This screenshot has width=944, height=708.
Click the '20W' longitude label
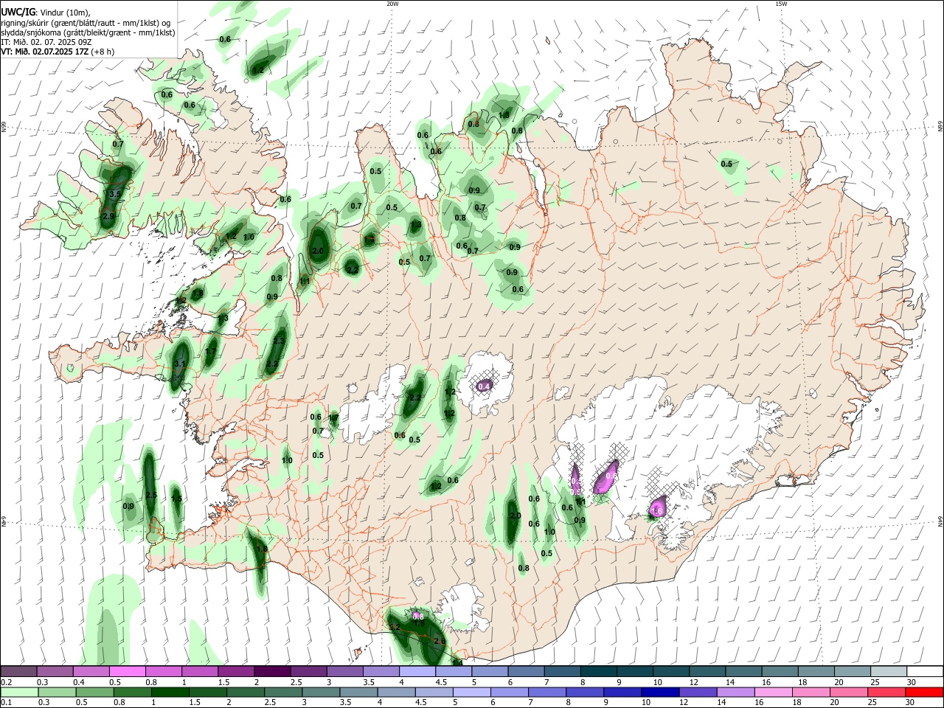pyautogui.click(x=392, y=4)
